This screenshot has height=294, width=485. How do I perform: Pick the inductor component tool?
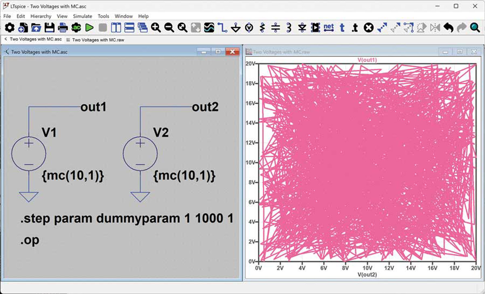coord(289,27)
